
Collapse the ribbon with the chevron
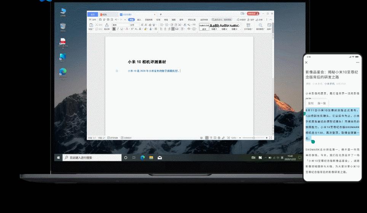(271, 20)
